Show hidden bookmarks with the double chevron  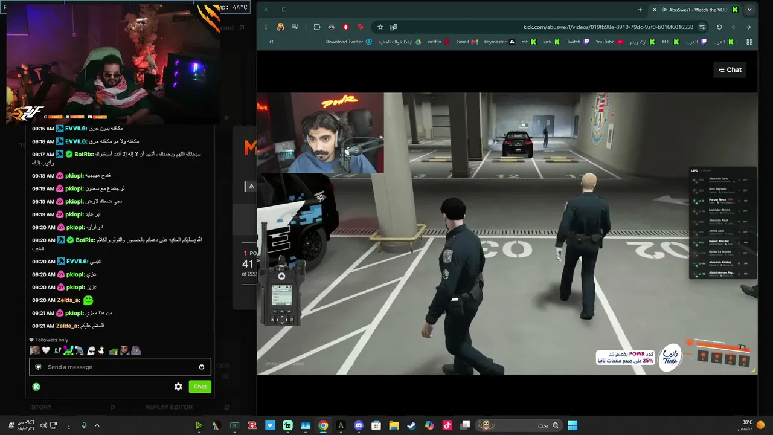tap(271, 42)
